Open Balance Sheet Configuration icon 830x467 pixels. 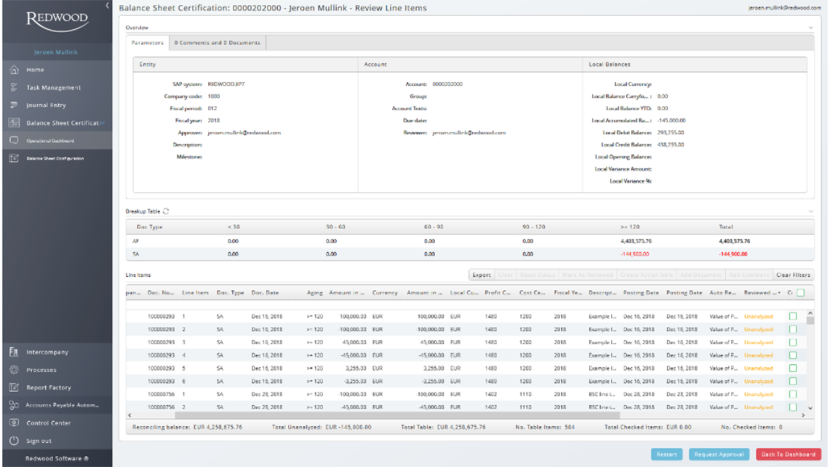[14, 159]
